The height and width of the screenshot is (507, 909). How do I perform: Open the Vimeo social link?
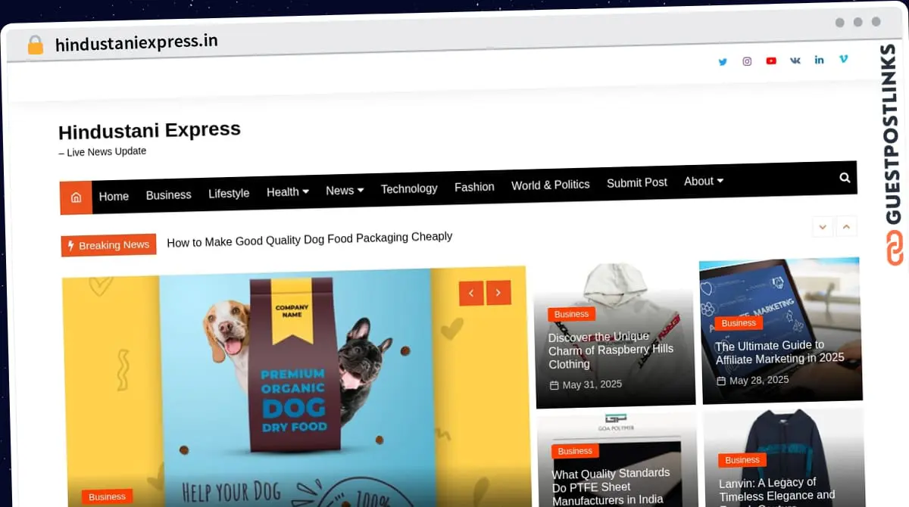point(844,58)
